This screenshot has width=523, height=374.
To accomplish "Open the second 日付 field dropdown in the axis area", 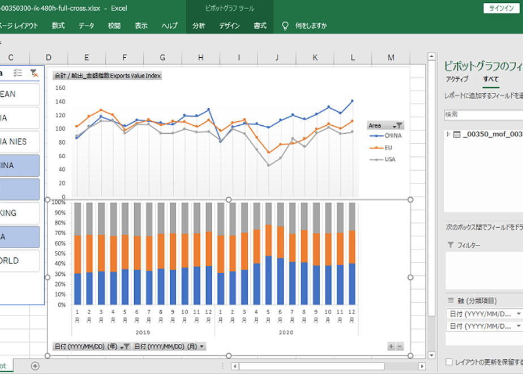I will click(x=518, y=326).
